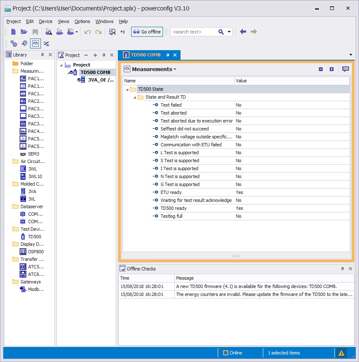This screenshot has height=362, width=359.
Task: Select the Measurements view toolbar icon
Action: (36, 43)
